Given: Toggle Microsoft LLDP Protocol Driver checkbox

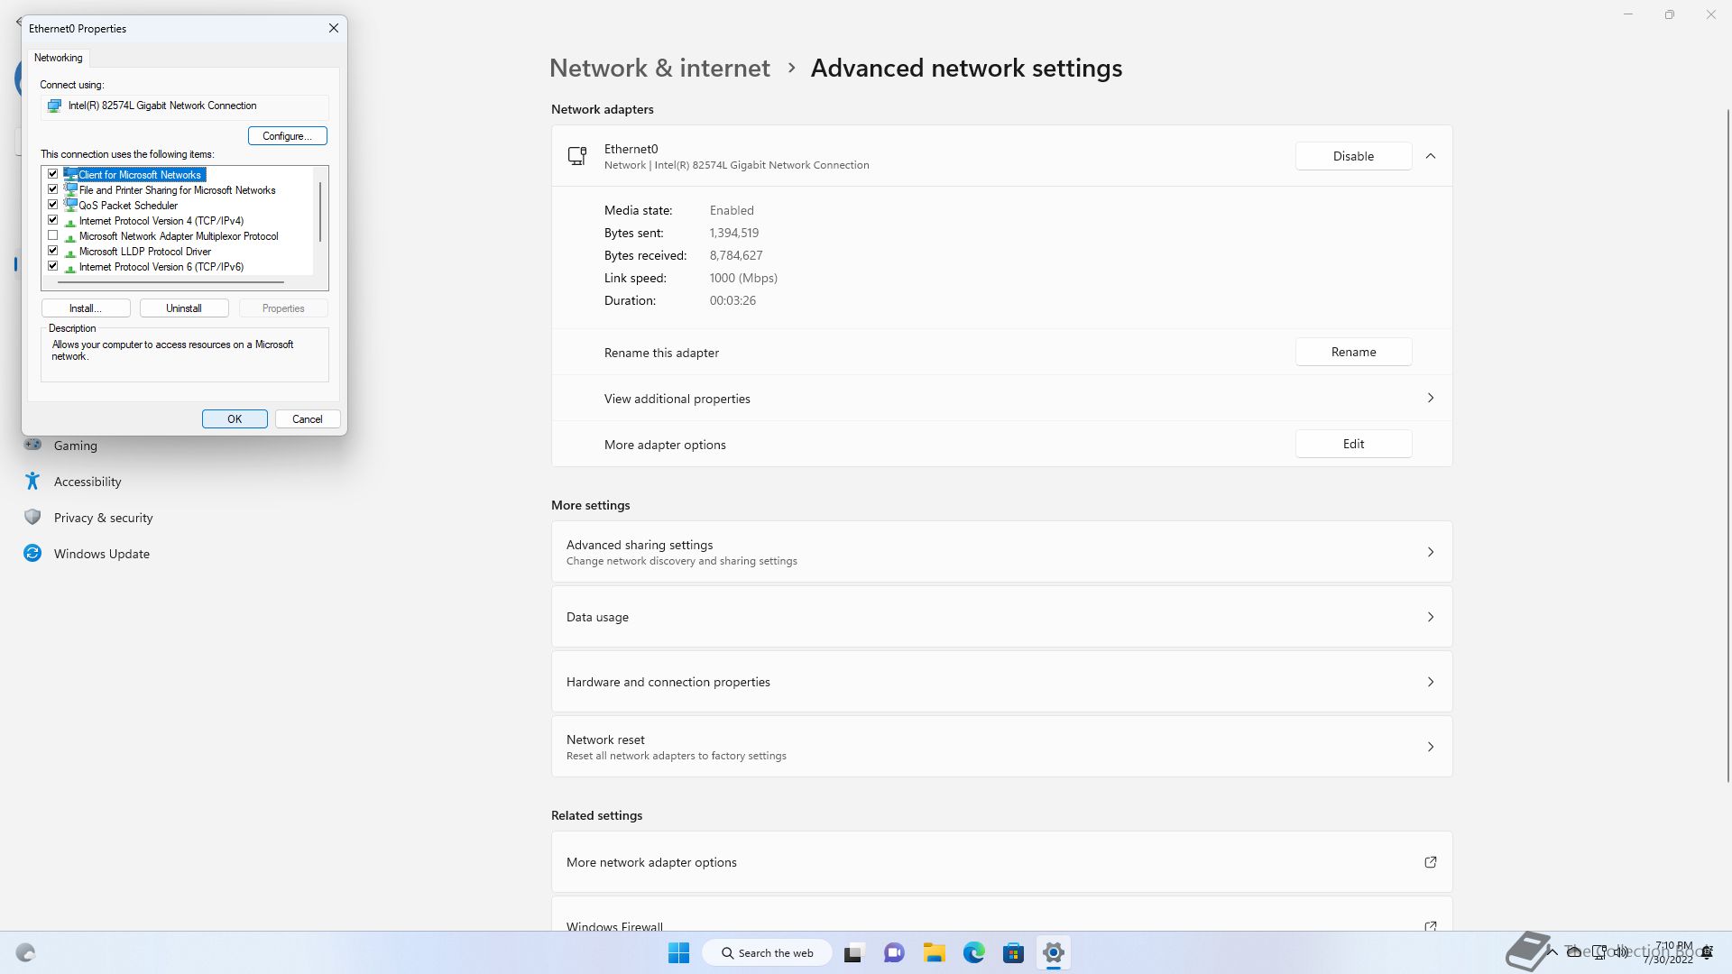Looking at the screenshot, I should click(53, 251).
